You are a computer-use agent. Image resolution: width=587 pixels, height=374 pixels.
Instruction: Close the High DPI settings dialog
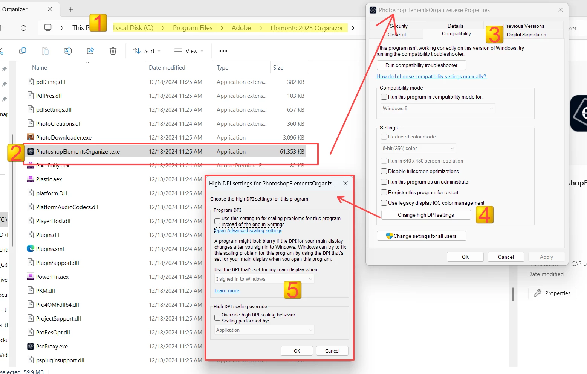tap(345, 183)
